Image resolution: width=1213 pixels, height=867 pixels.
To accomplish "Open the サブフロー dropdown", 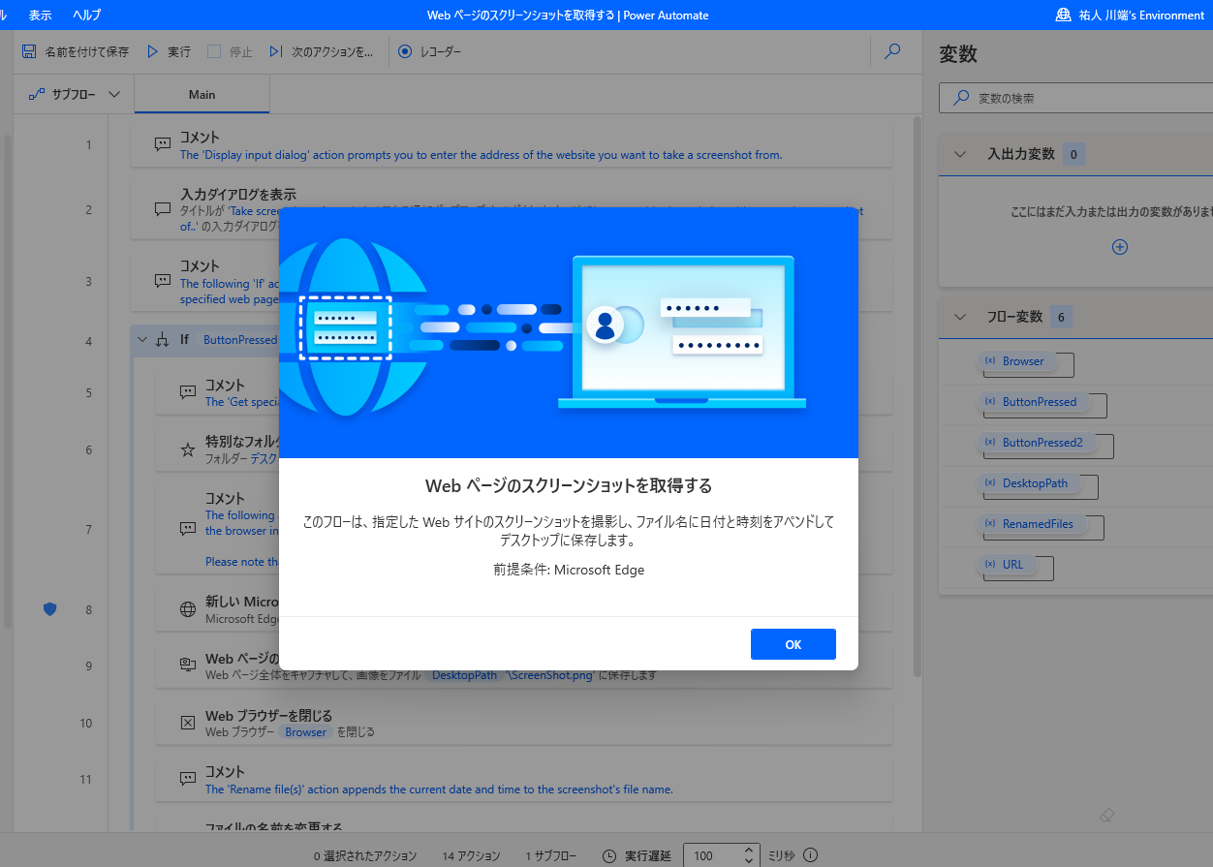I will (75, 94).
